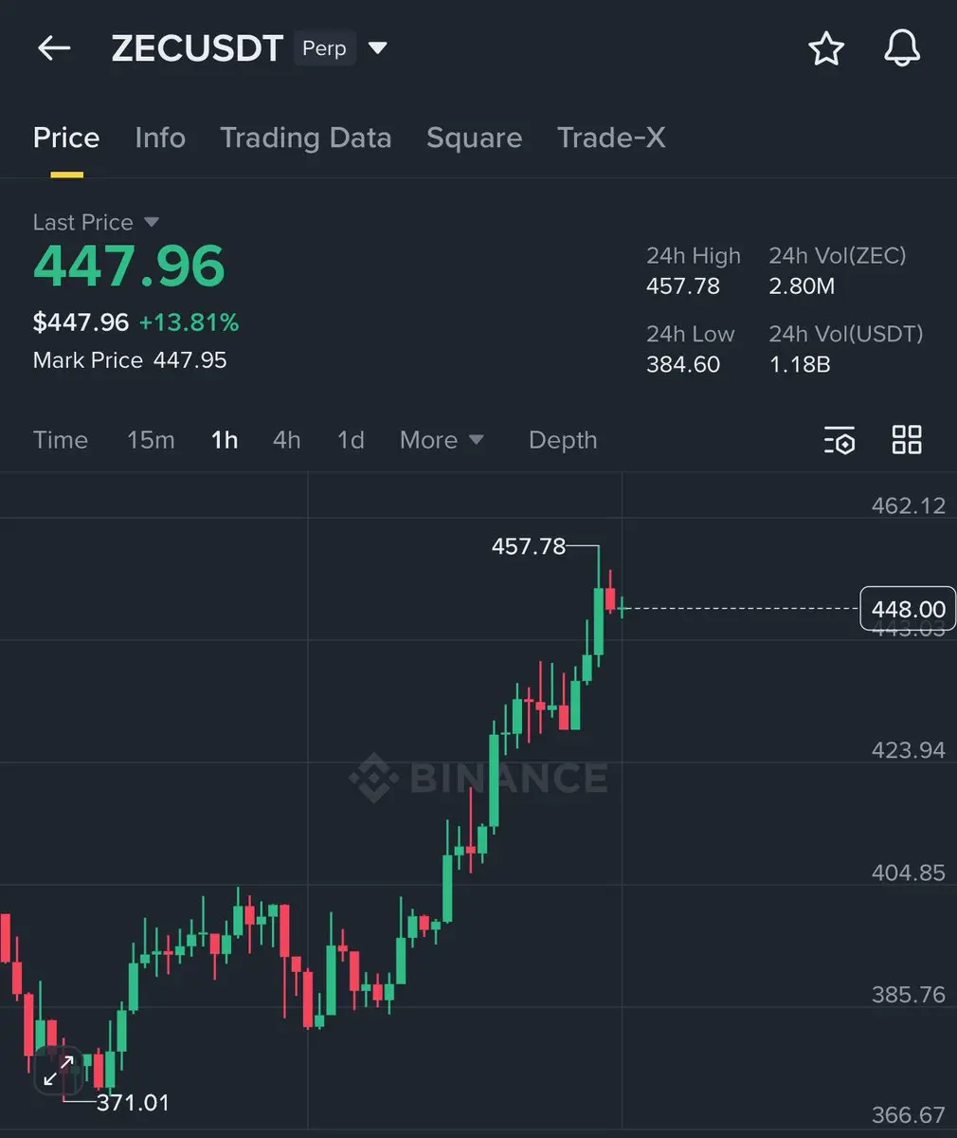Screen dimensions: 957x1138
Task: Click the +13.81% change value
Action: [x=189, y=322]
